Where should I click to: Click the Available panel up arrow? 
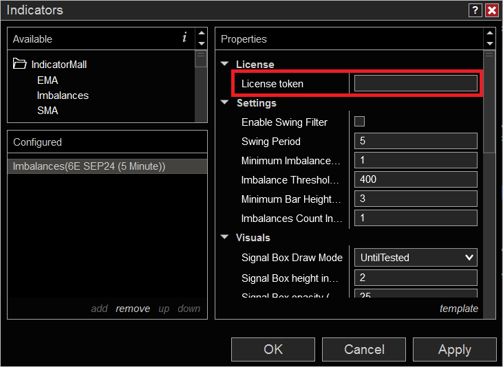202,33
